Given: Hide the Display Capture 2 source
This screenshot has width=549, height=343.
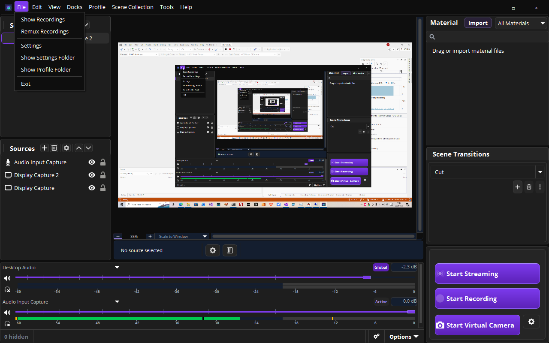Looking at the screenshot, I should pyautogui.click(x=91, y=175).
